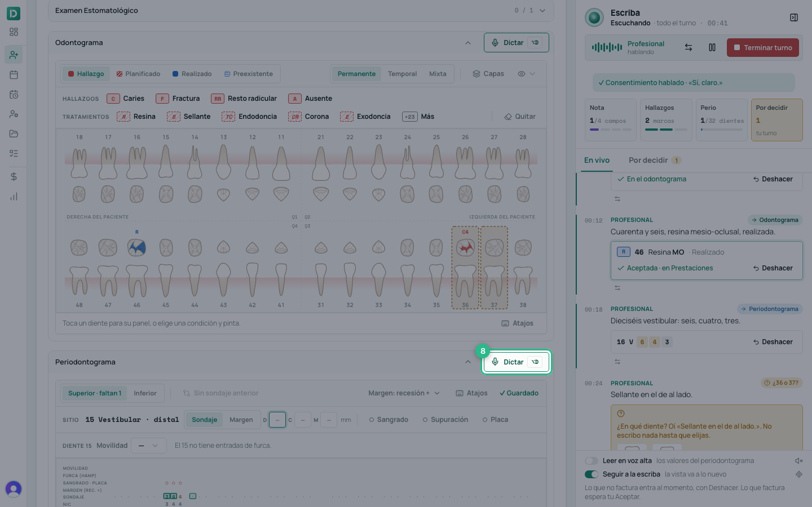Select the Caries finding tool
The image size is (812, 507).
(x=126, y=99)
